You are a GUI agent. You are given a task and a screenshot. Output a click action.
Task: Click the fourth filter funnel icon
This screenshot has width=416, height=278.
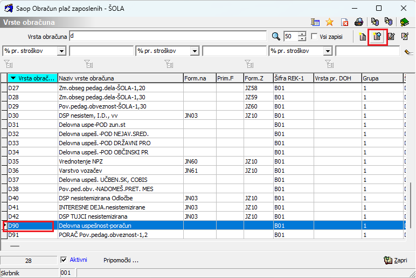coord(249,64)
